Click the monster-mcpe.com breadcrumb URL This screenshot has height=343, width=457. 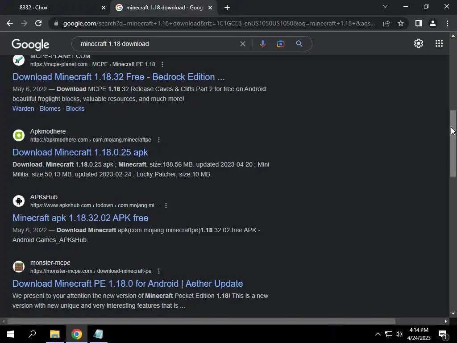click(91, 271)
